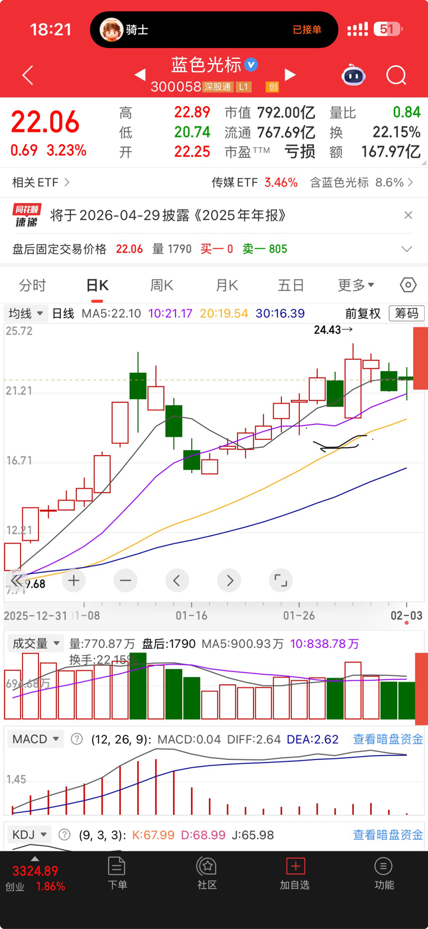
Task: Switch to 分时 tab
Action: (32, 285)
